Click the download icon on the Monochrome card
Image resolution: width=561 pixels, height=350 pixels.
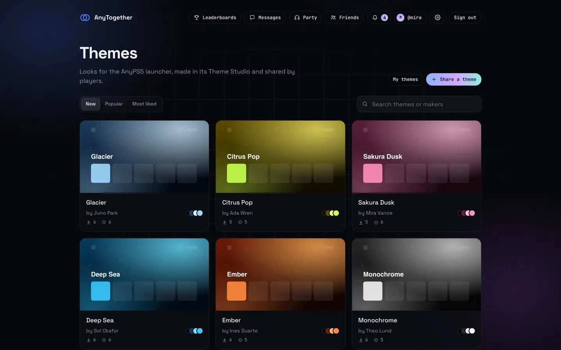click(x=361, y=340)
